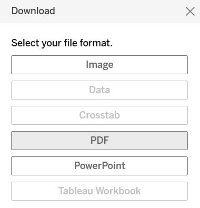Image resolution: width=200 pixels, height=208 pixels.
Task: Choose Data download
Action: [99, 90]
